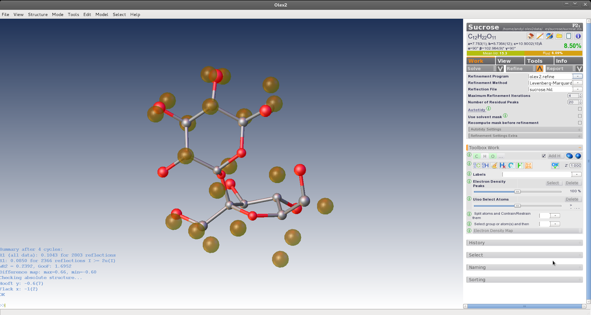Expand the Autotidy Settings section
Screen dimensions: 591x315
525,129
